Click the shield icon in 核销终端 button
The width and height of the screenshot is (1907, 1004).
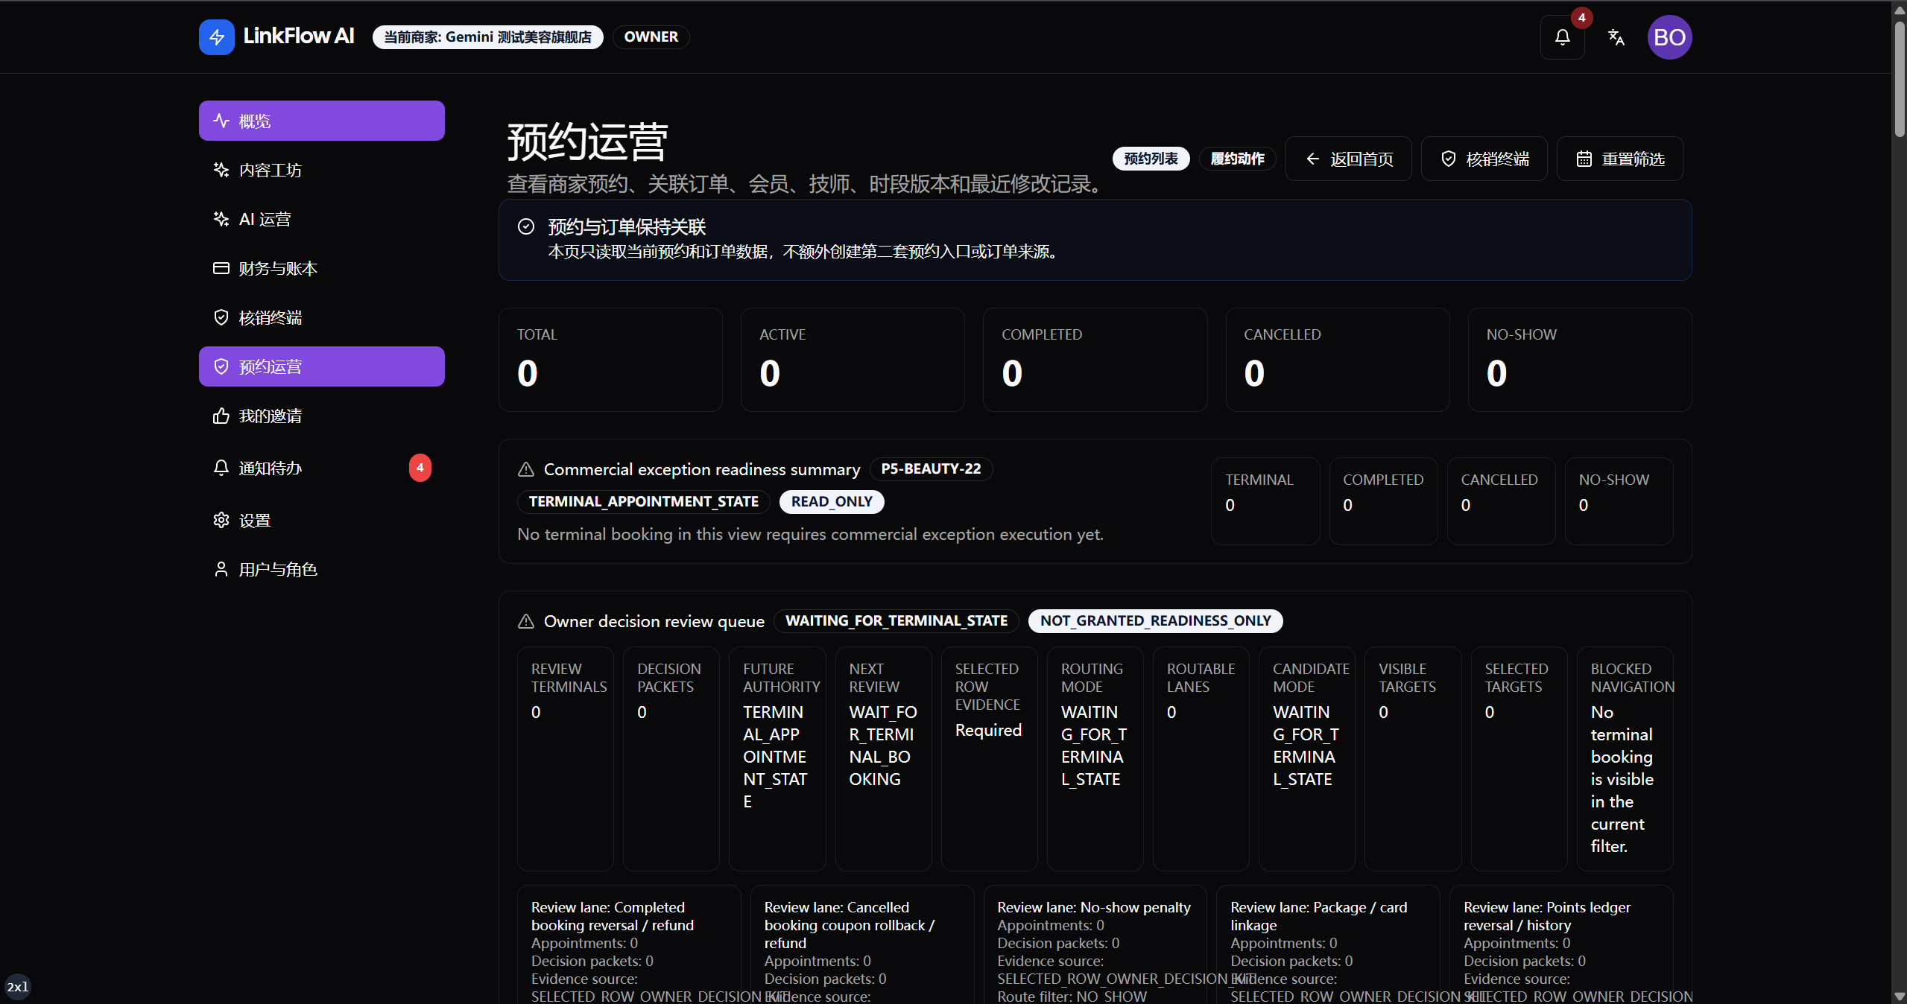click(x=1449, y=159)
